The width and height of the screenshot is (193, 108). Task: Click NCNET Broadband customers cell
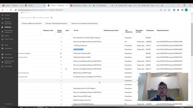pos(82,100)
